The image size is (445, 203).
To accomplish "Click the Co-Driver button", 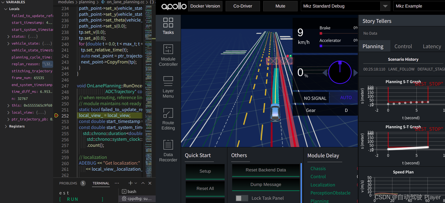I will pyautogui.click(x=243, y=6).
